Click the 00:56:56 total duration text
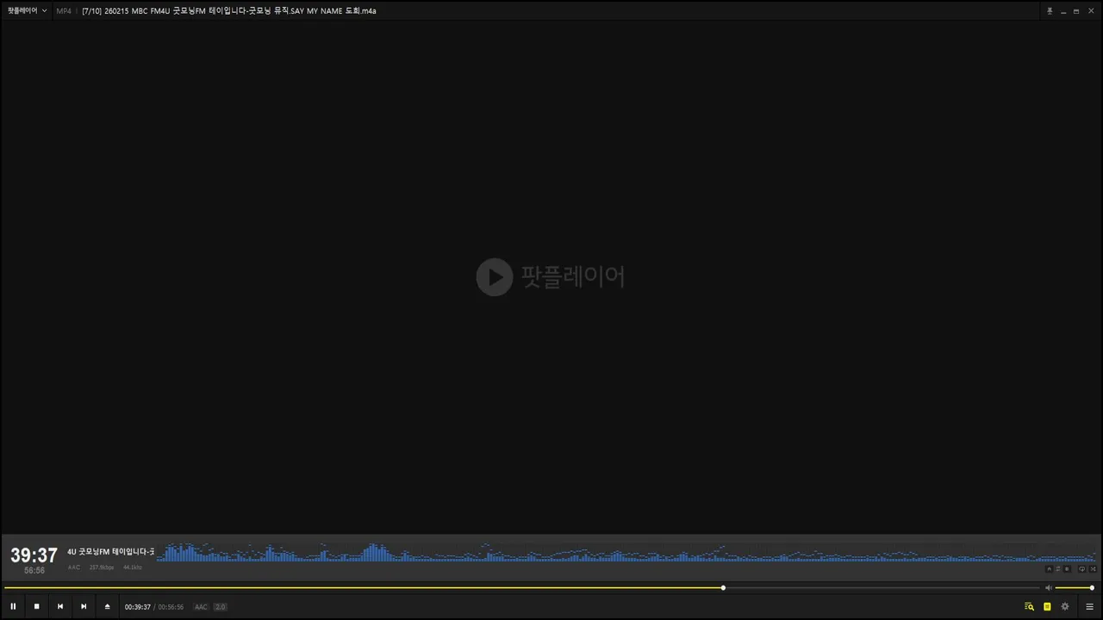 tap(171, 607)
